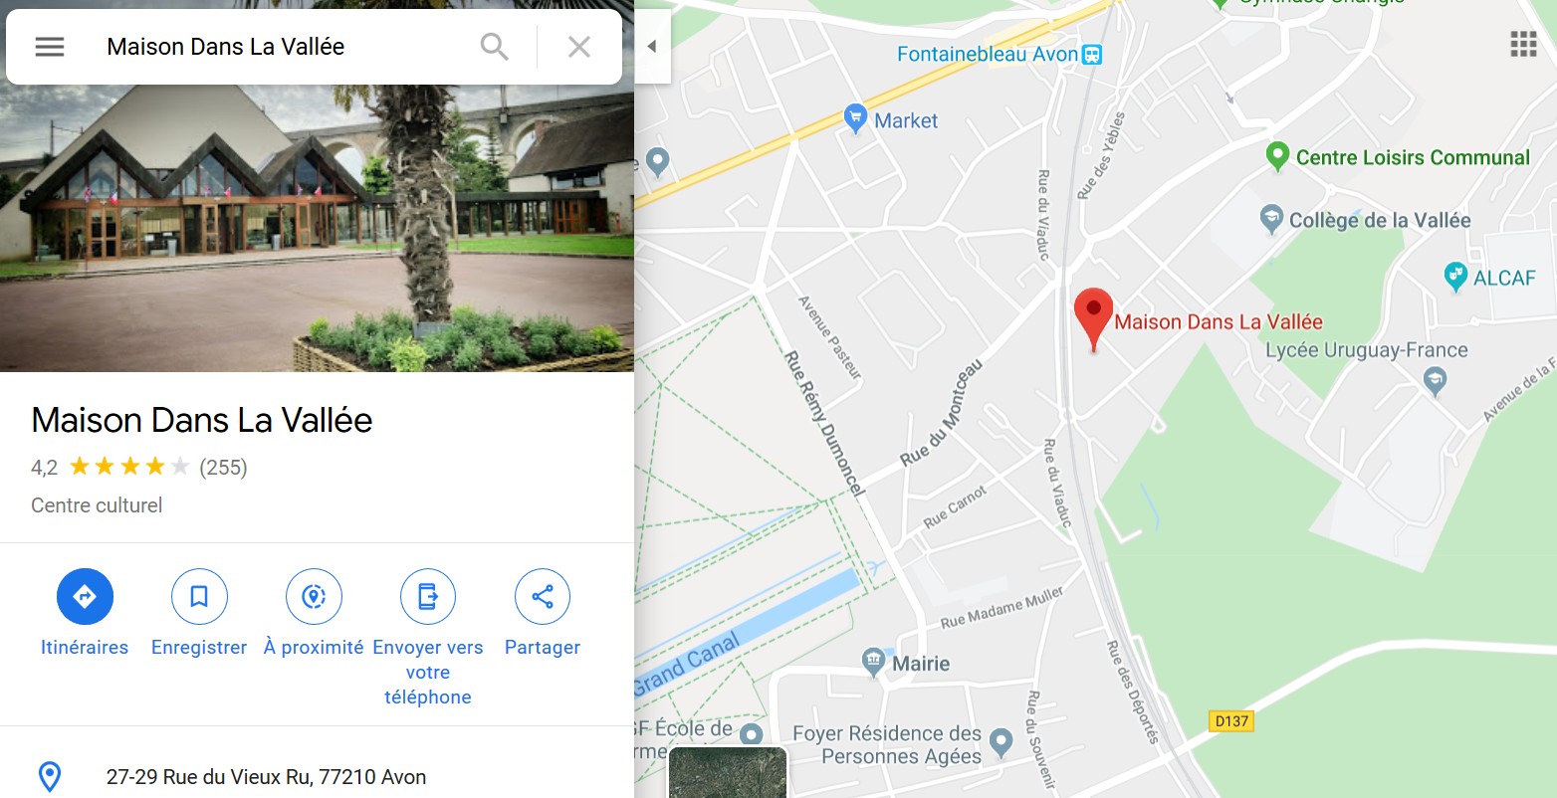Open the Google apps grid icon
Screen dimensions: 1557x798
coord(1523,44)
